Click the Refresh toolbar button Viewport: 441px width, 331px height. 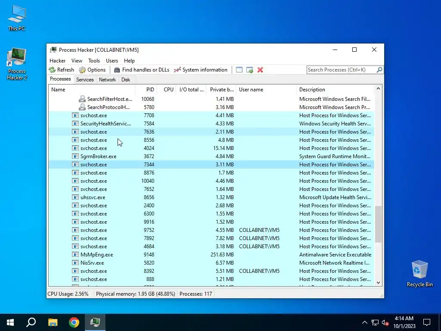tap(61, 70)
